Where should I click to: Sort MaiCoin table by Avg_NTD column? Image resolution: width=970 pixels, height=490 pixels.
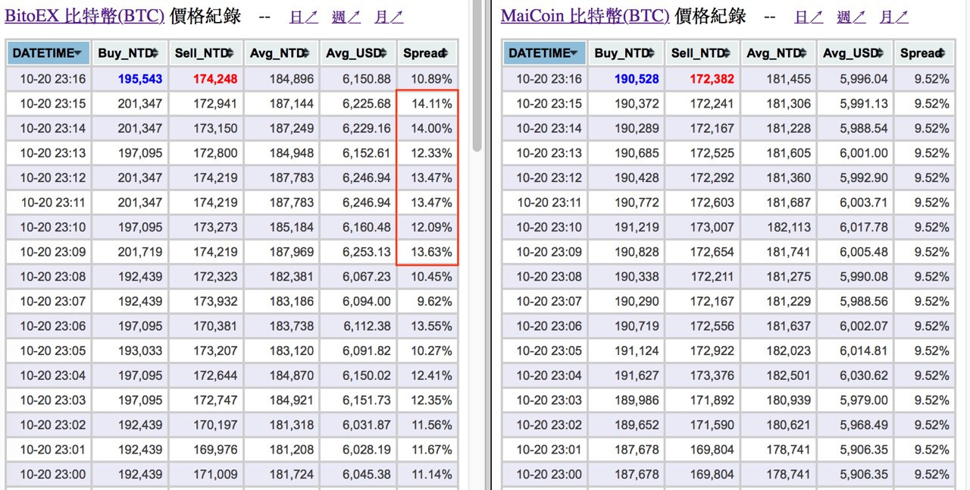pyautogui.click(x=778, y=53)
